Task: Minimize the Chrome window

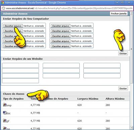Action: 117,2
